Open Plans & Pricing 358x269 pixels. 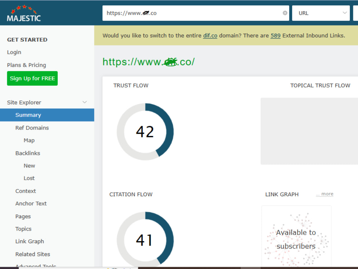[x=26, y=65]
